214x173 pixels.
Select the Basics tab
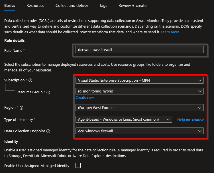pos(10,5)
